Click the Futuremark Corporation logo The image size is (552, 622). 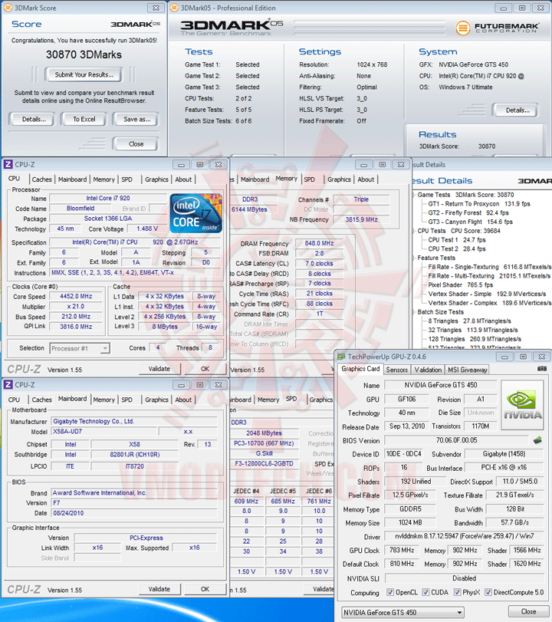coord(498,28)
